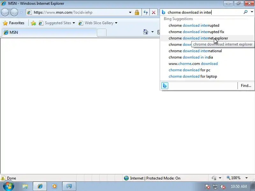The image size is (255, 191).
Task: Open the recent pages dropdown arrow
Action: tap(21, 12)
